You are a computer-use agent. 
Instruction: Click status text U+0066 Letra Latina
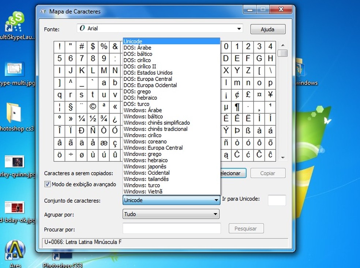click(x=83, y=242)
